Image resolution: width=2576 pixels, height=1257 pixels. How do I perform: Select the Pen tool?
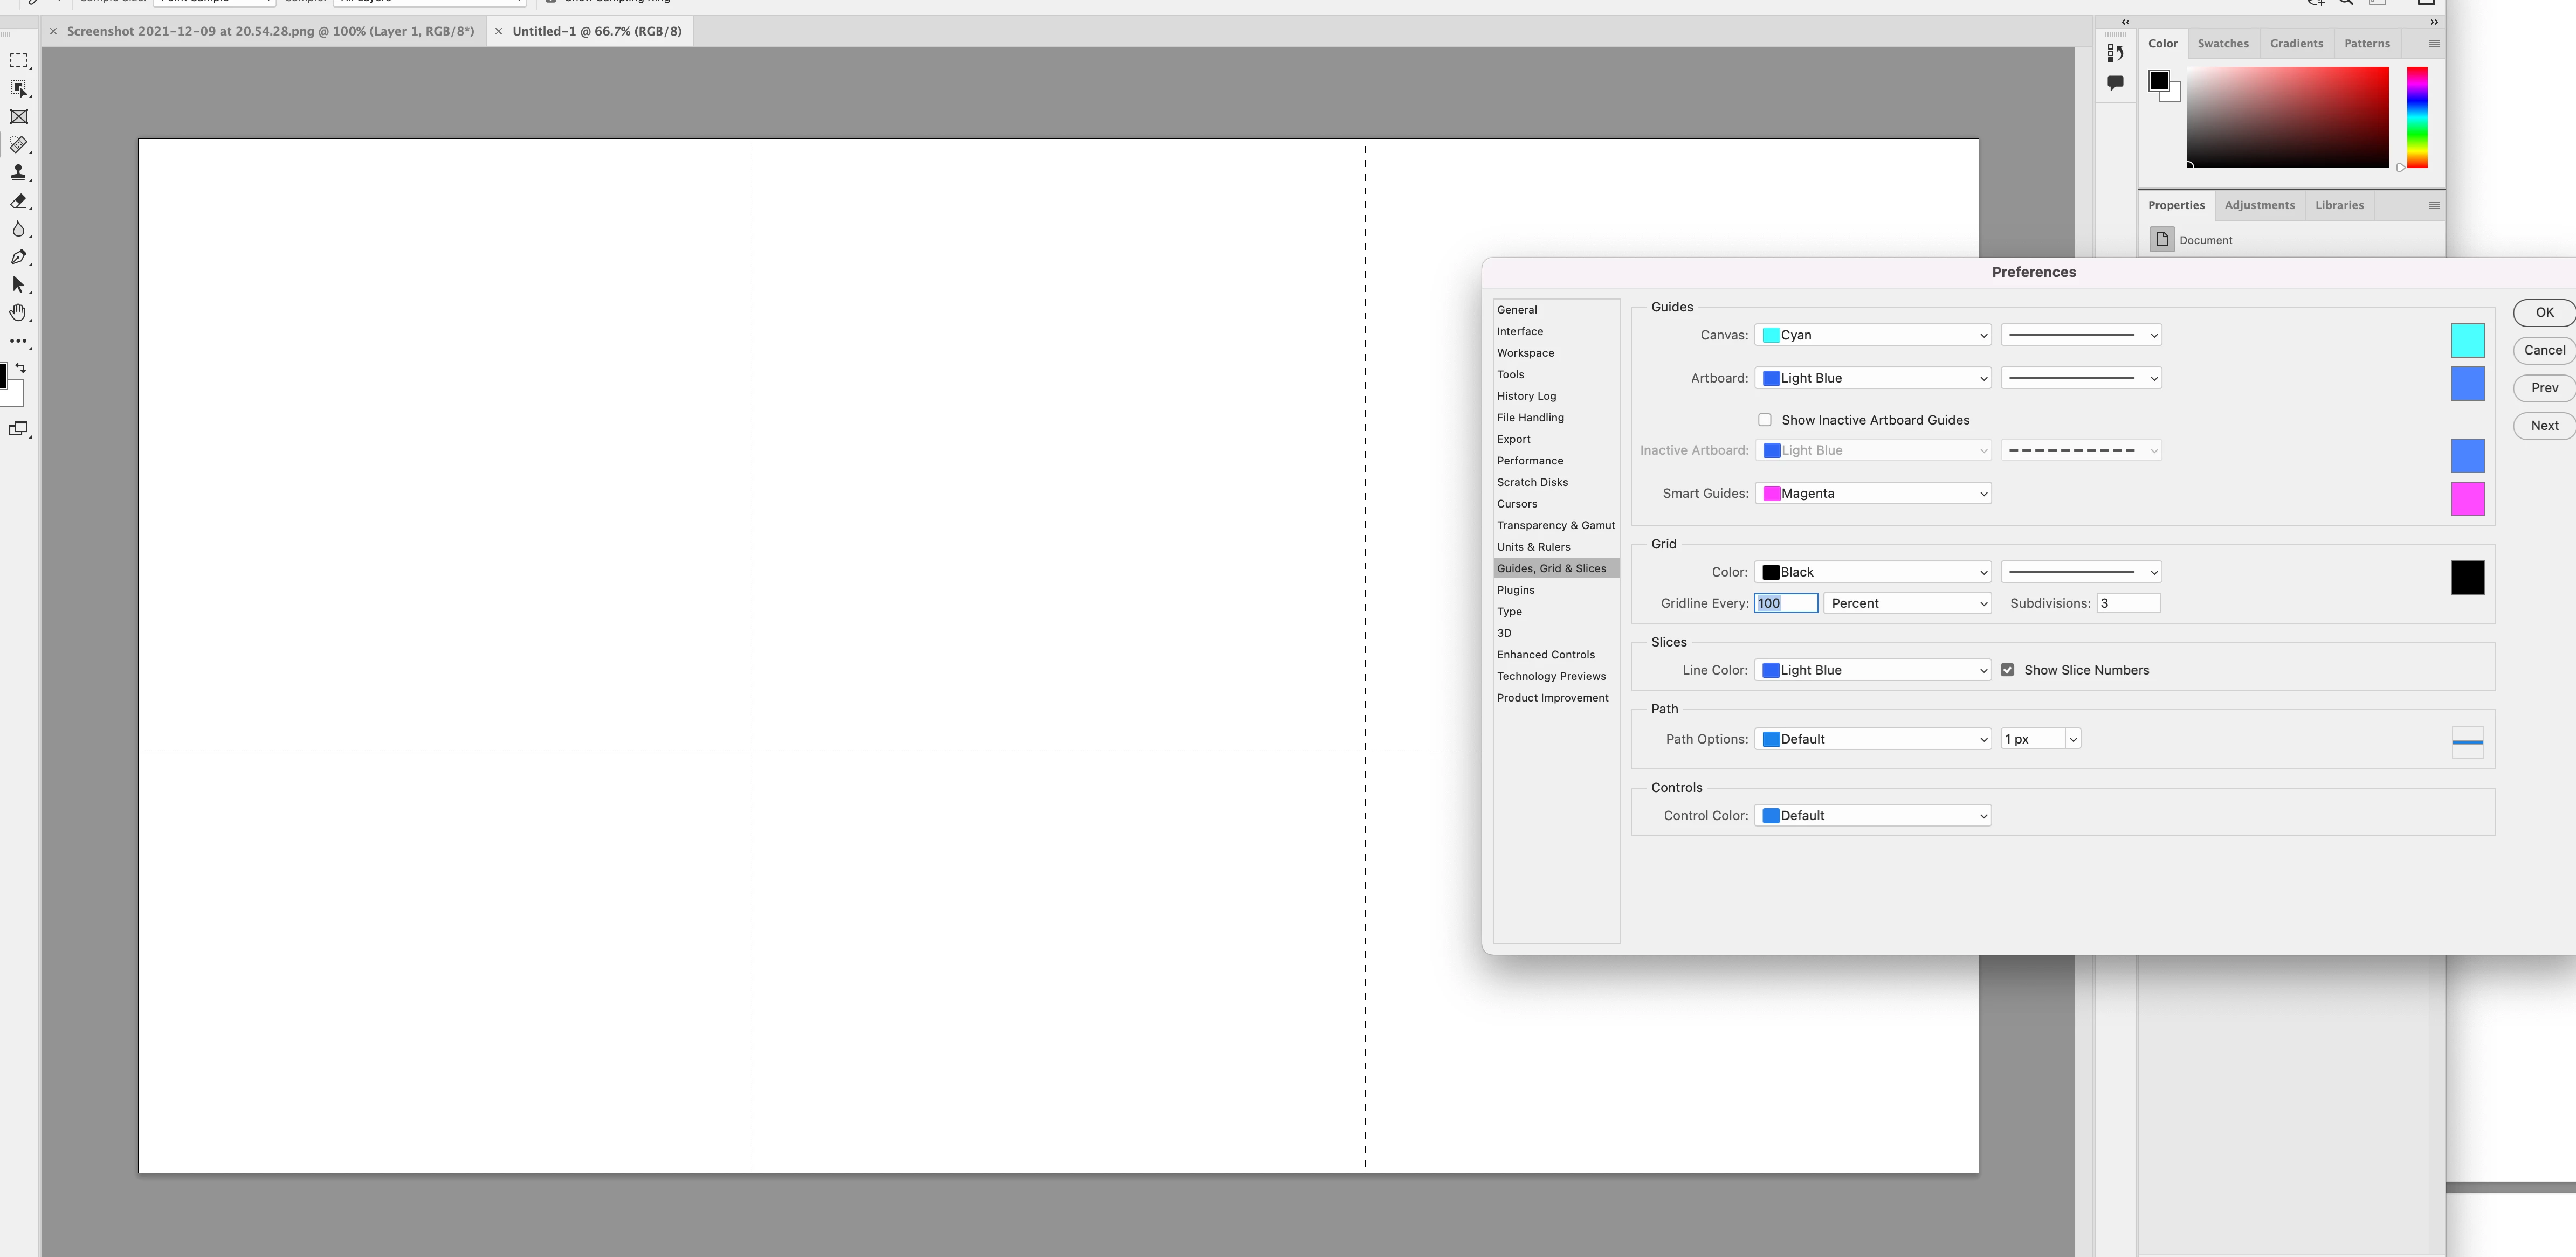point(18,257)
